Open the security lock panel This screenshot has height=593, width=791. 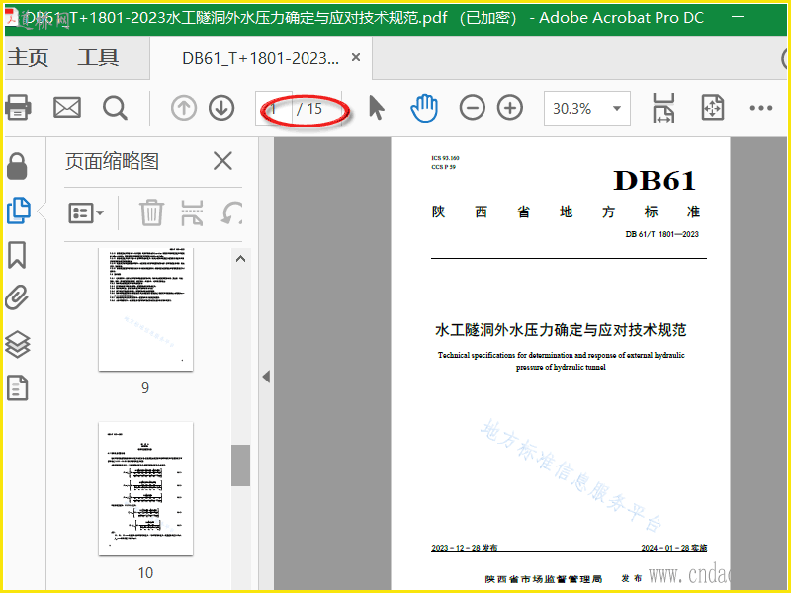tap(17, 166)
